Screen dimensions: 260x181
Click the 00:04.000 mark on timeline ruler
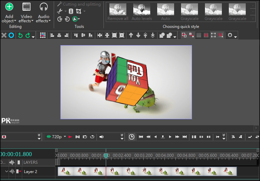click(x=164, y=155)
